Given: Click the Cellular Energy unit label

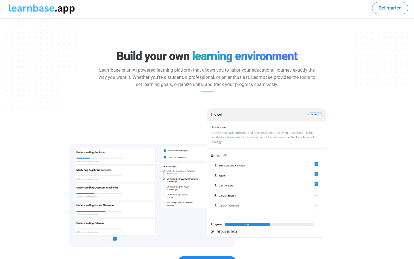Looking at the screenshot, I should (x=227, y=196).
